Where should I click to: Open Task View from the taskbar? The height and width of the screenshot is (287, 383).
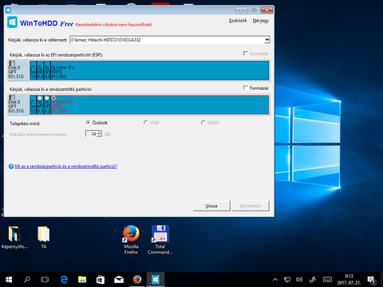(x=45, y=280)
